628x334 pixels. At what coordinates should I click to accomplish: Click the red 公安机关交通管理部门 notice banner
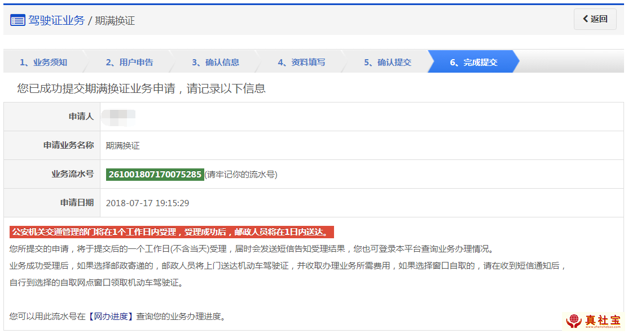(172, 232)
